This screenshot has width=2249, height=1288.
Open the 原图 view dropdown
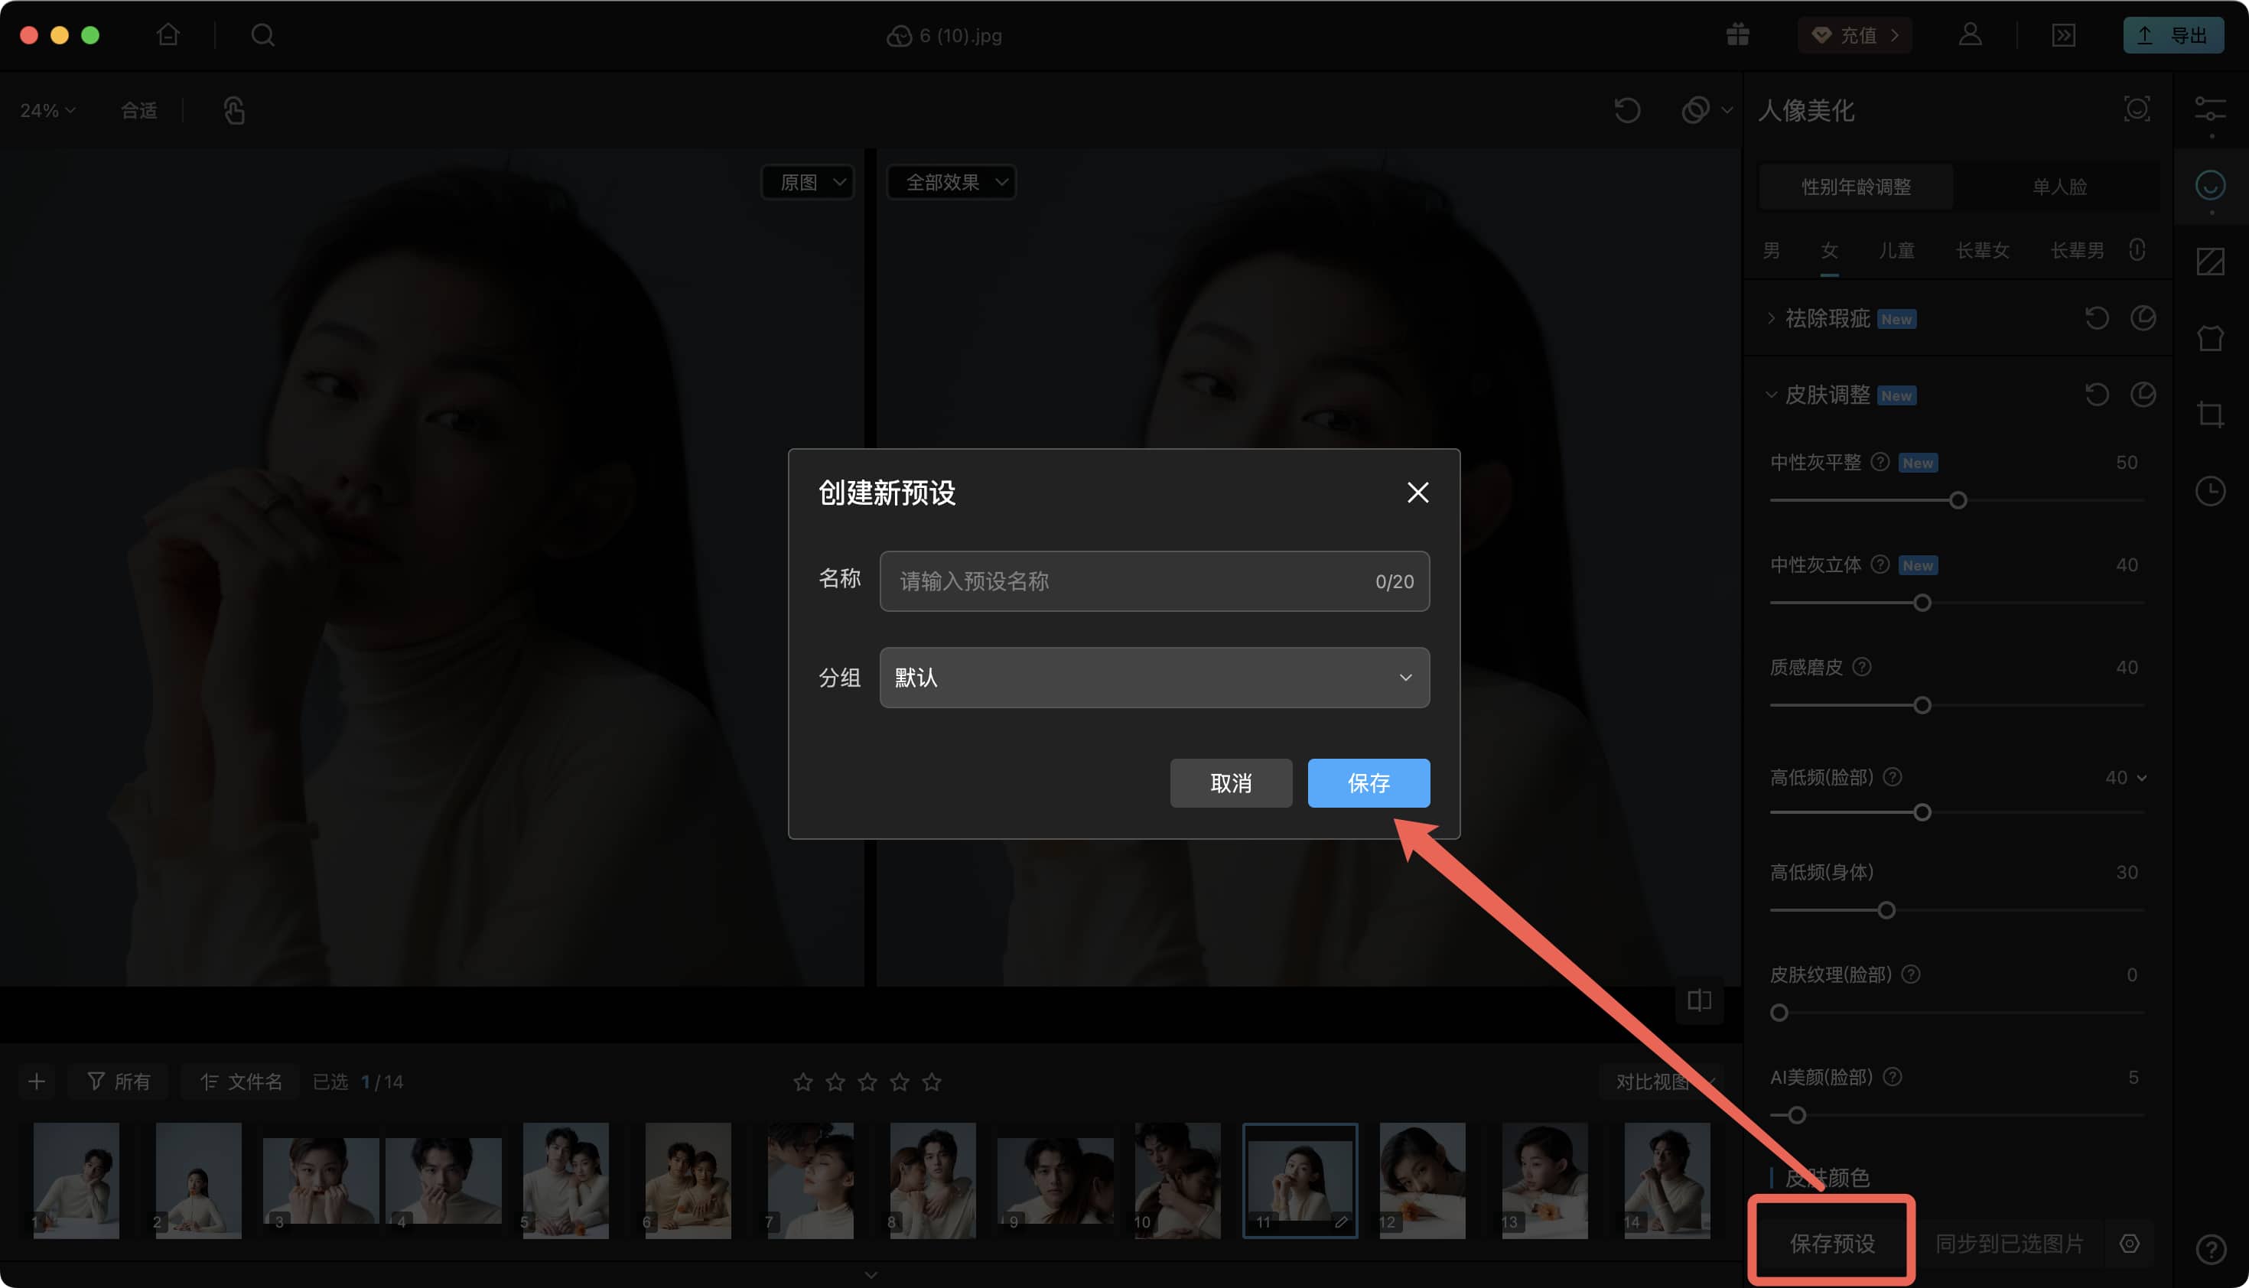point(807,182)
